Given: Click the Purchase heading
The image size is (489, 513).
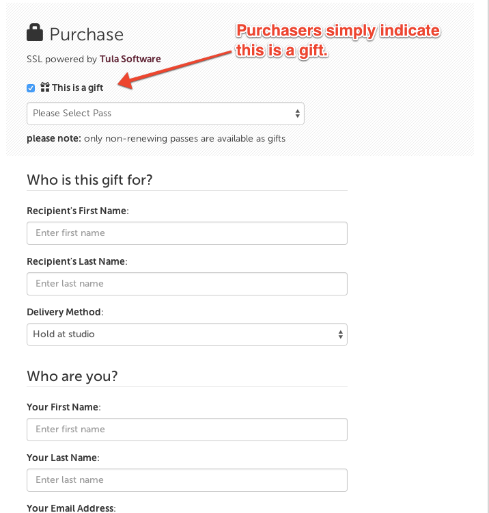Looking at the screenshot, I should (x=87, y=34).
